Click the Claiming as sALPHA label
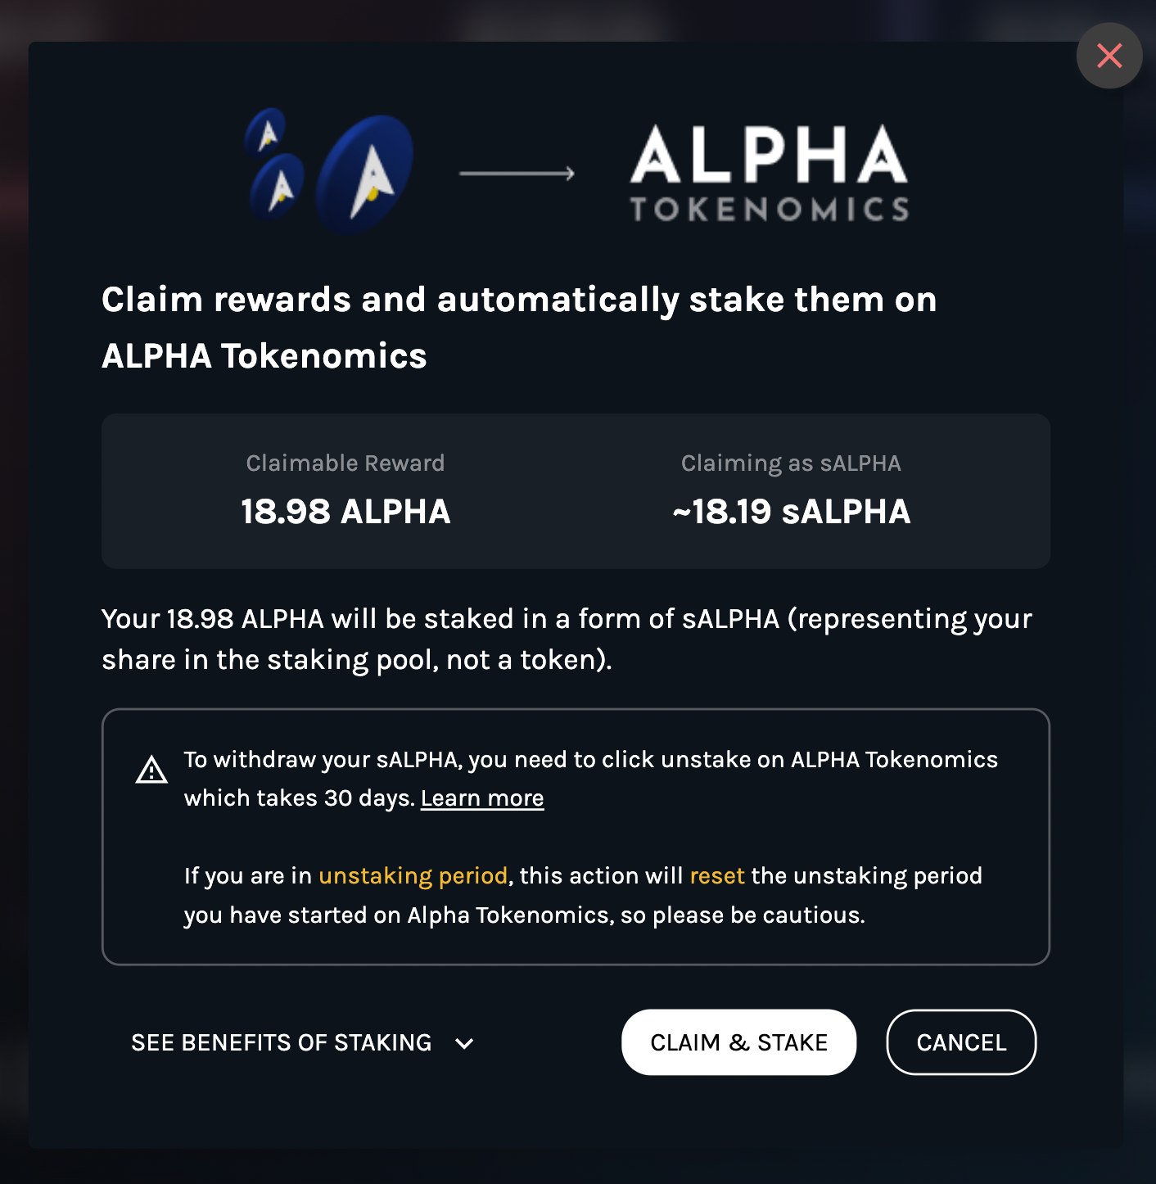 pos(791,463)
